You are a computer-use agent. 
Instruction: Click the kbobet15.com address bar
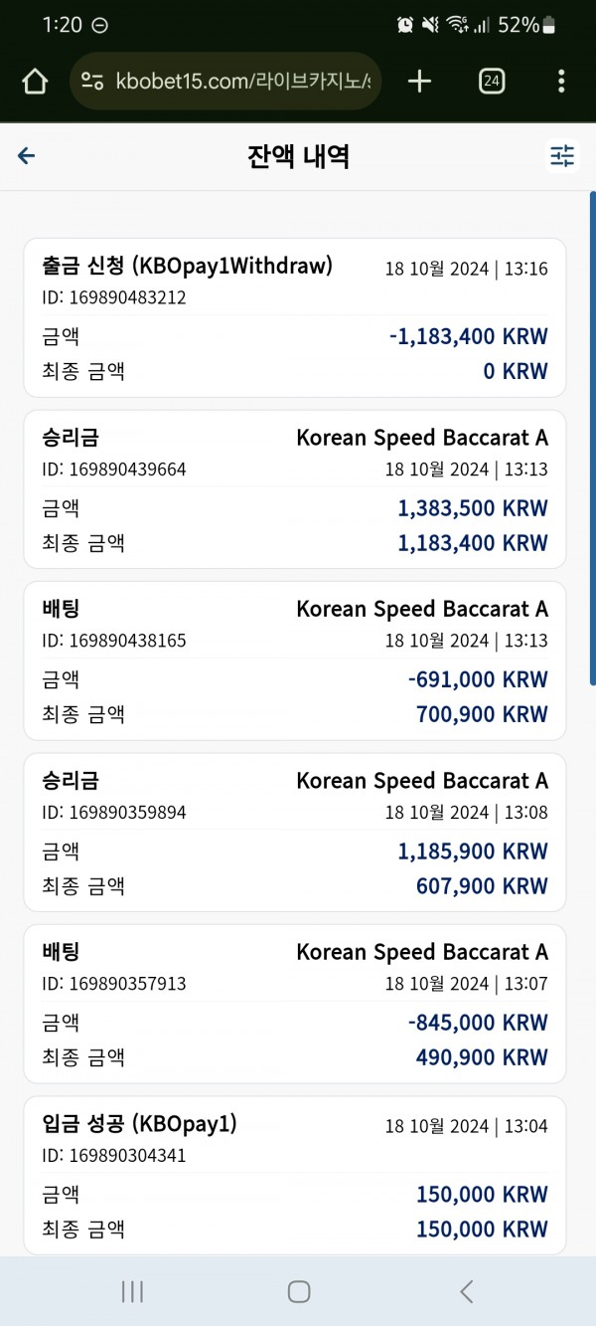pyautogui.click(x=225, y=82)
